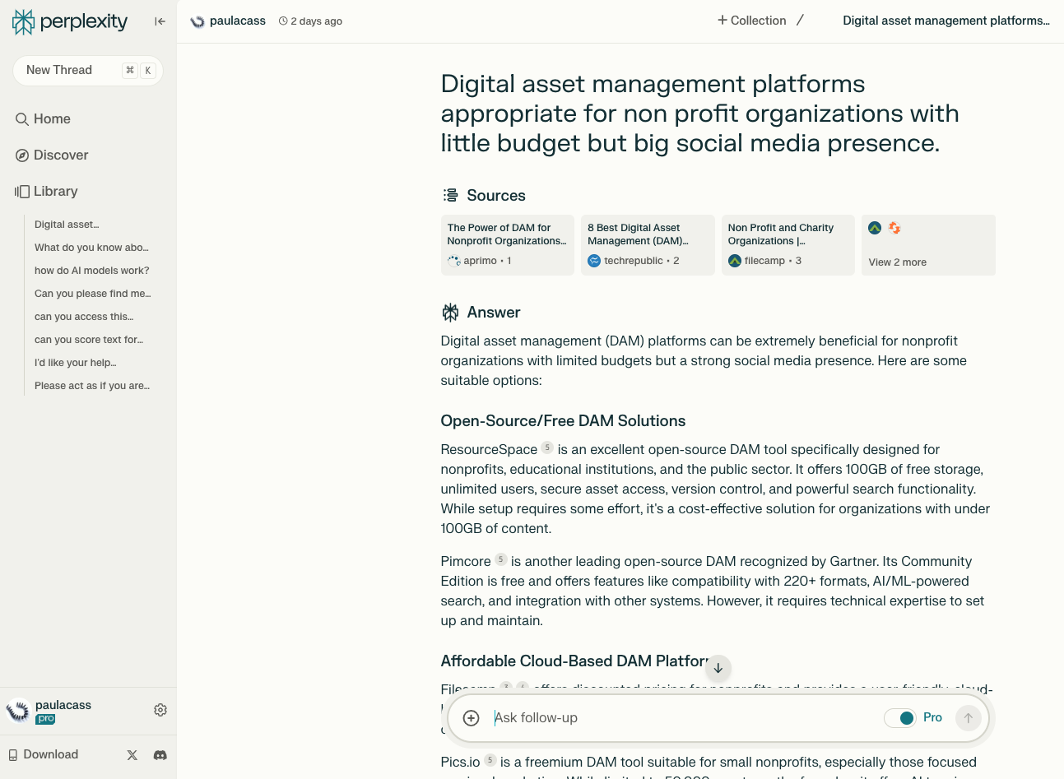Click the Home magnifier icon
The height and width of the screenshot is (779, 1064).
[x=22, y=119]
